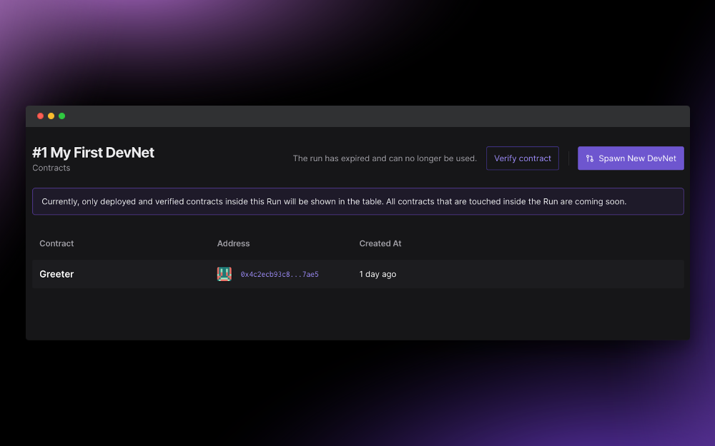Click the Contract column header
The image size is (715, 446).
[x=56, y=243]
